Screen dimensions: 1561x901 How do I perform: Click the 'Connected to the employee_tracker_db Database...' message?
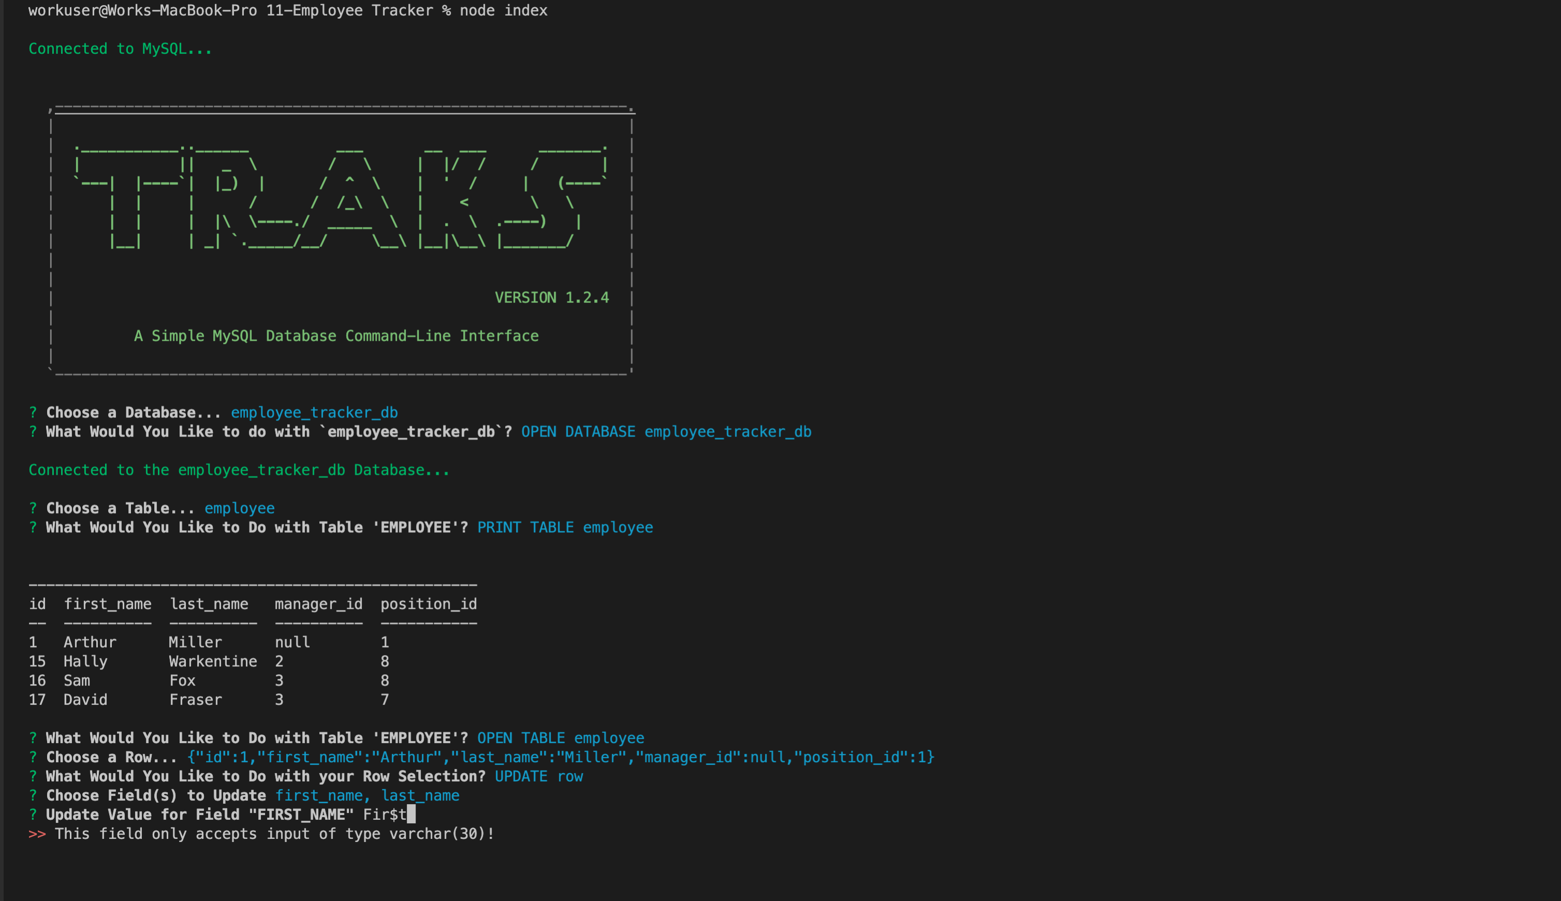tap(239, 470)
